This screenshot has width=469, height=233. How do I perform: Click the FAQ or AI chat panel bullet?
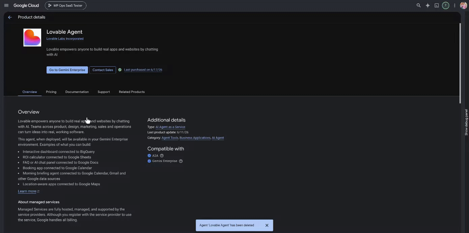[x=61, y=163]
